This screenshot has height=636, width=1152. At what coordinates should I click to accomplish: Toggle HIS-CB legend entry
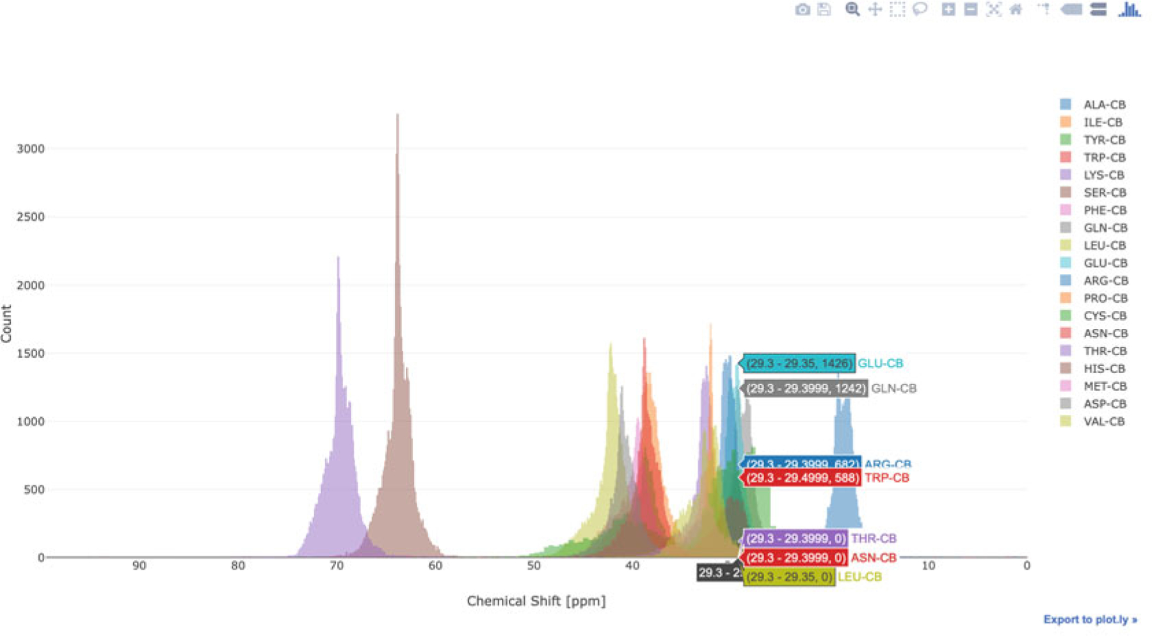click(1093, 369)
